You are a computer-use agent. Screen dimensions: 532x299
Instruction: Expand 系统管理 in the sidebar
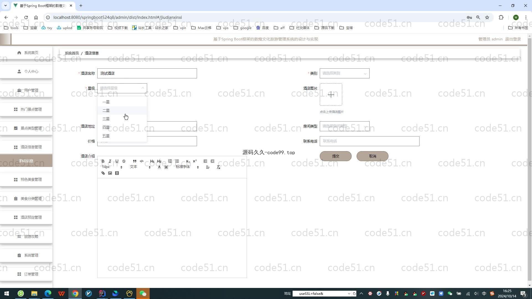[x=26, y=255]
